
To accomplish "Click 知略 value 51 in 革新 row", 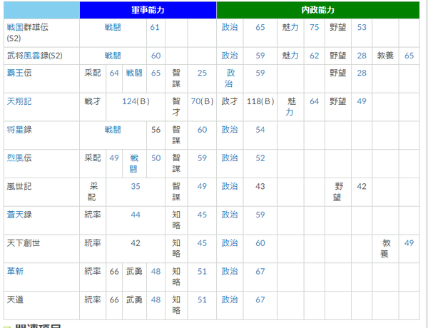I will pyautogui.click(x=202, y=271).
